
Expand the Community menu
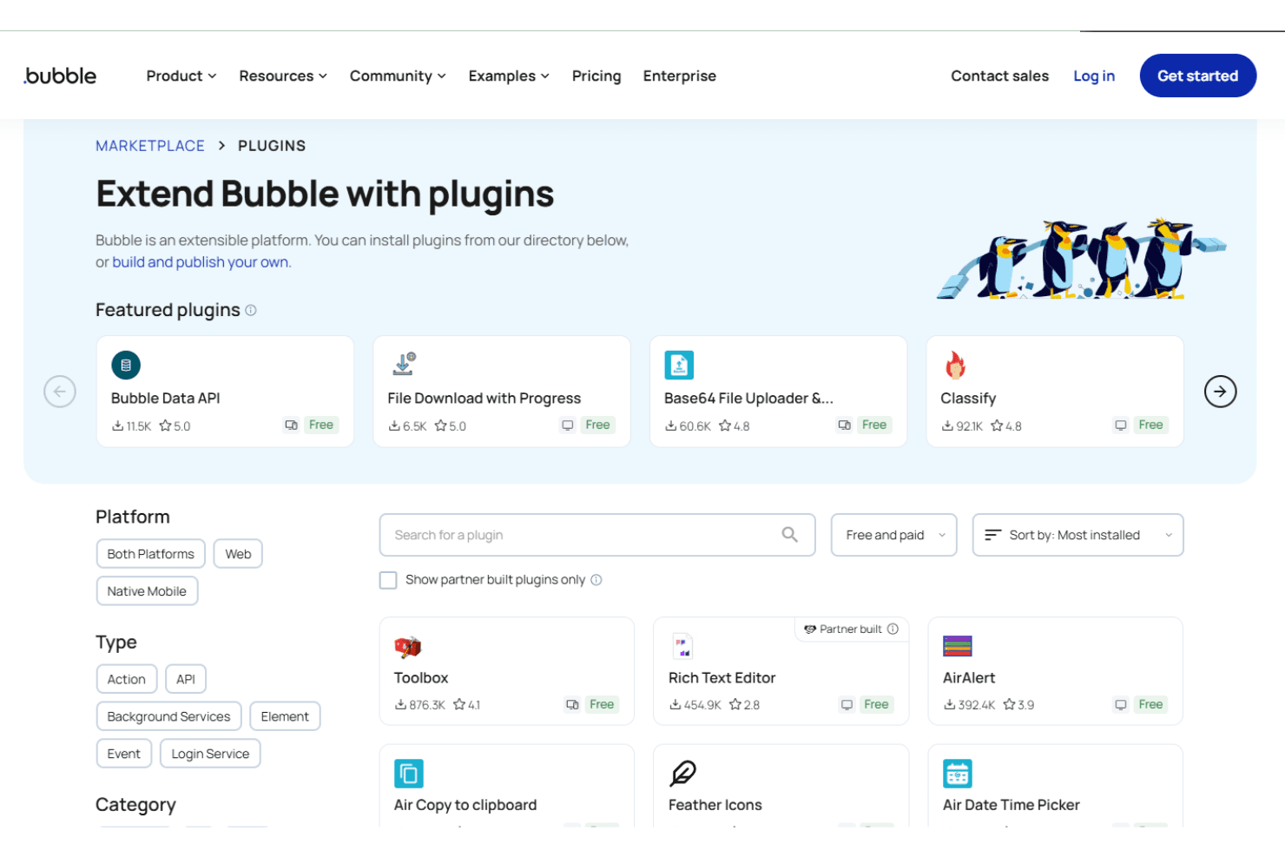tap(398, 76)
